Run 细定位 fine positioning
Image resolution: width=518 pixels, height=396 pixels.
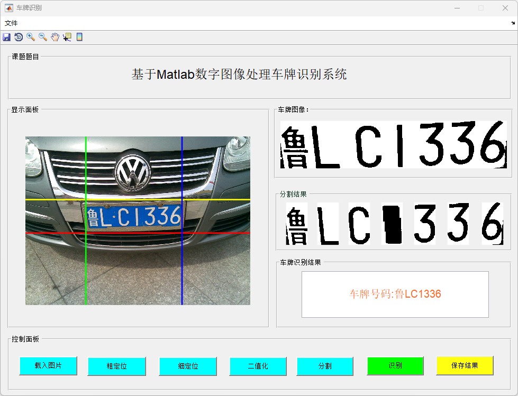pyautogui.click(x=188, y=366)
